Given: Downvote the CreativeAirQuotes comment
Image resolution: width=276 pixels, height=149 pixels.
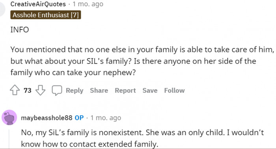Looking at the screenshot, I should 40,90.
